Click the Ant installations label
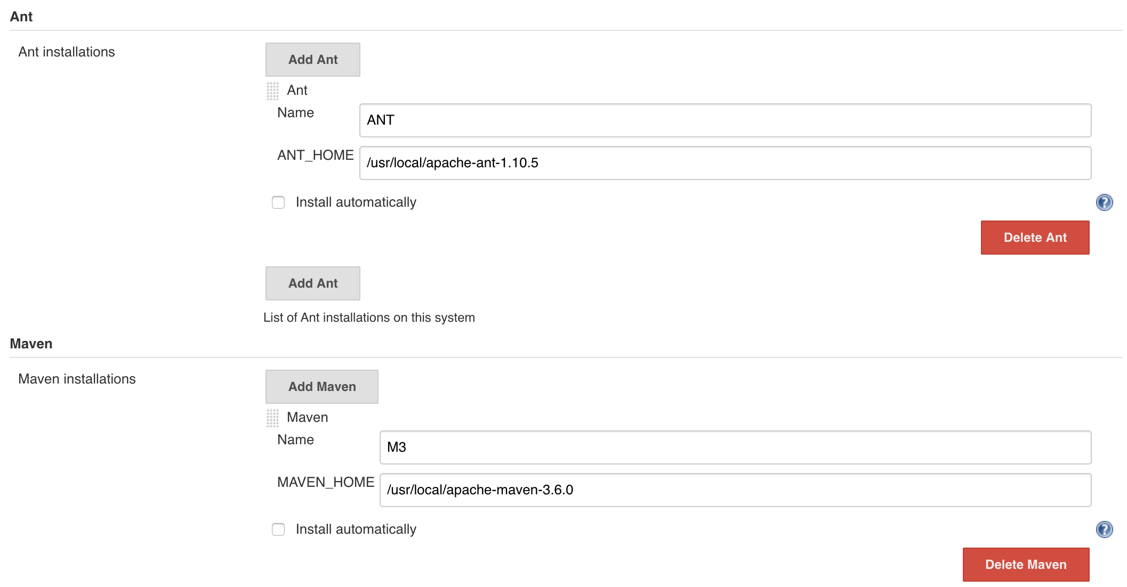The image size is (1127, 587). 67,52
